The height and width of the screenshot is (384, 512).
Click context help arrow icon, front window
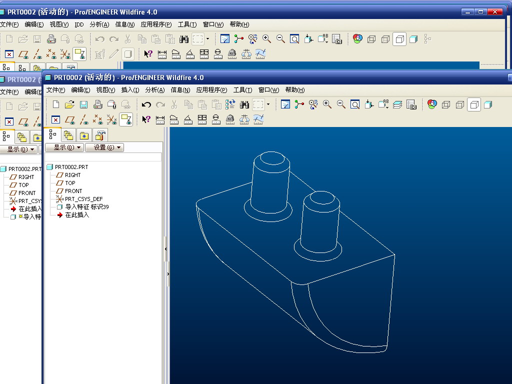point(146,119)
